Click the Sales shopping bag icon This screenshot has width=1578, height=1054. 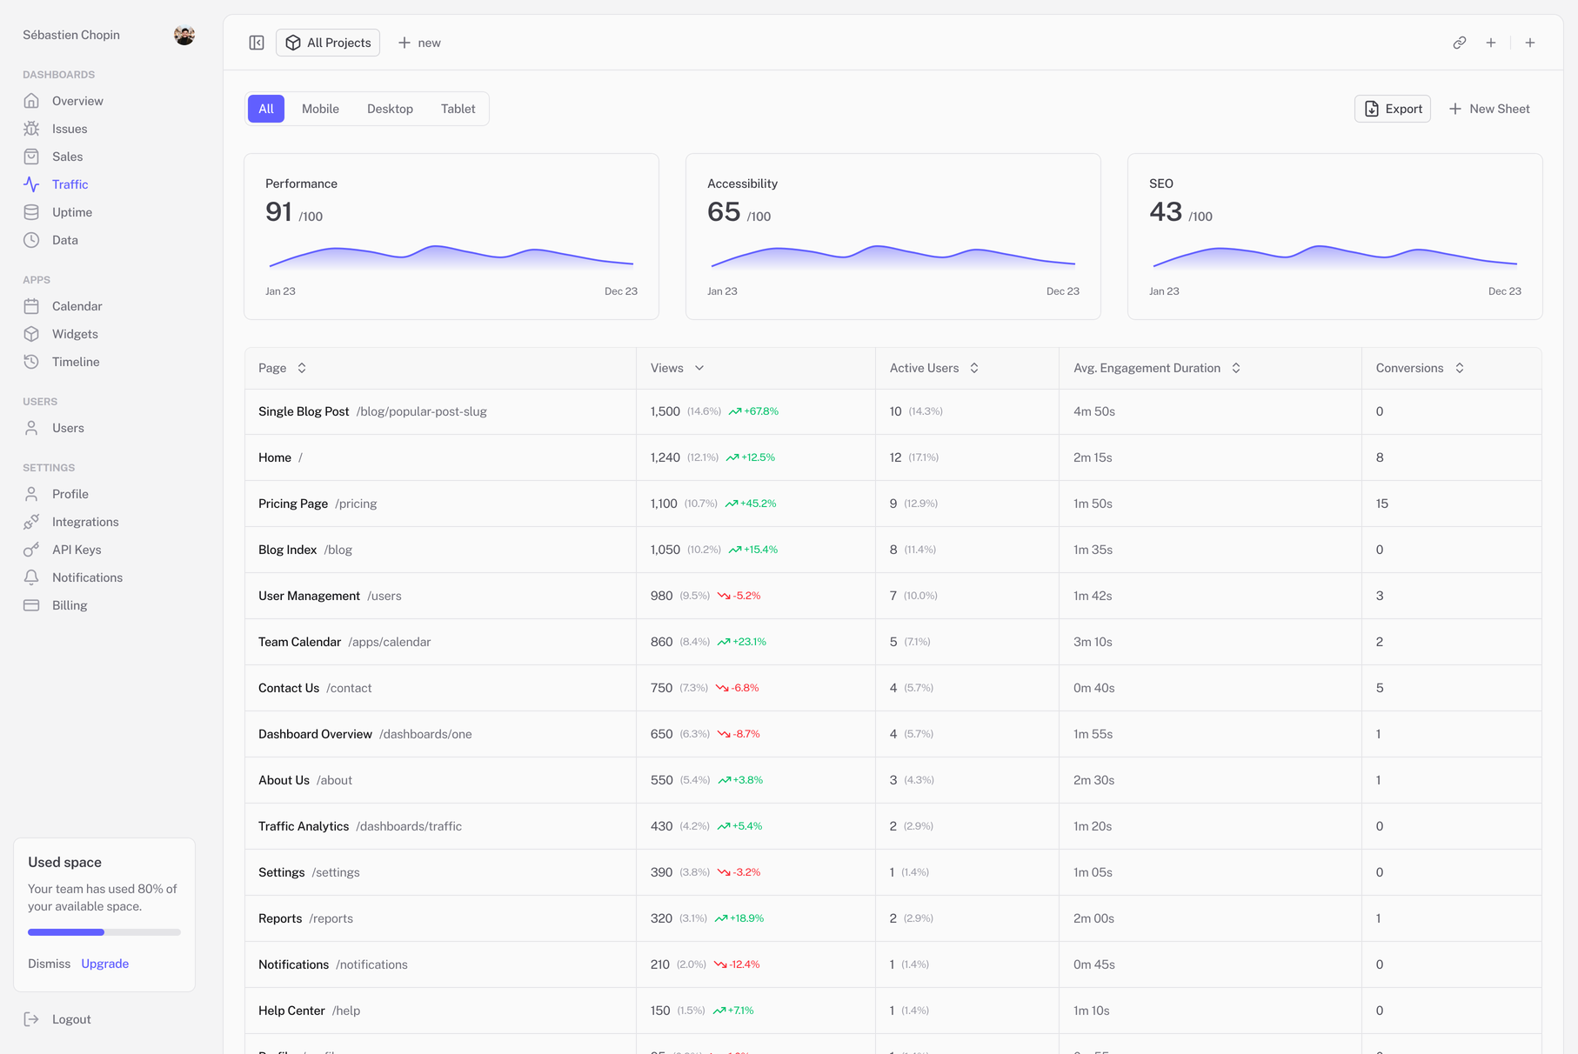click(31, 157)
